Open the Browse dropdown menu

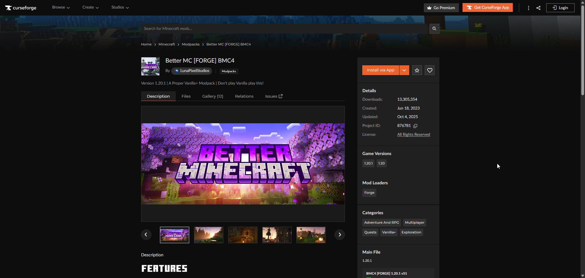point(61,7)
